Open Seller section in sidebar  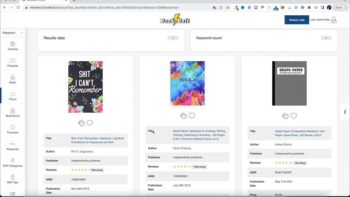(x=13, y=79)
